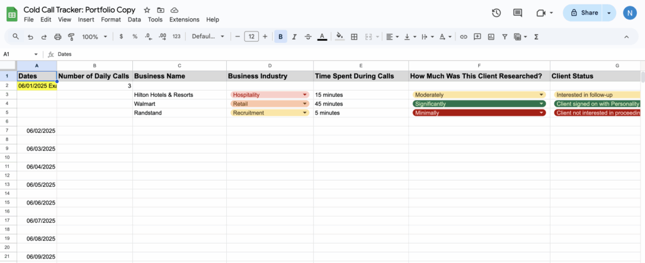
Task: Open the comments panel icon
Action: coord(518,13)
